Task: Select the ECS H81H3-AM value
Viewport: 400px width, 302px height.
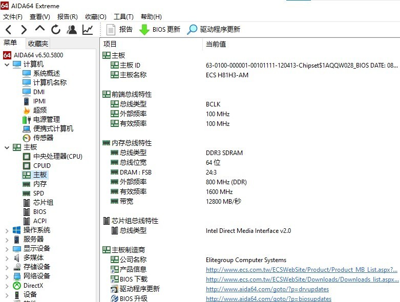Action: pyautogui.click(x=227, y=75)
